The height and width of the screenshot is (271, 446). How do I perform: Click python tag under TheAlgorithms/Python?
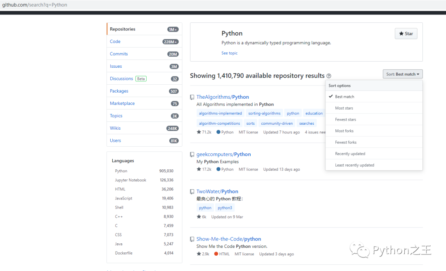click(293, 113)
